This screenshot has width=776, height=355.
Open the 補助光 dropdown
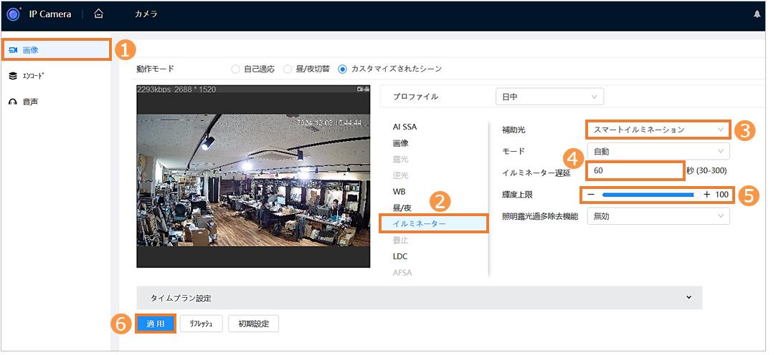click(658, 130)
